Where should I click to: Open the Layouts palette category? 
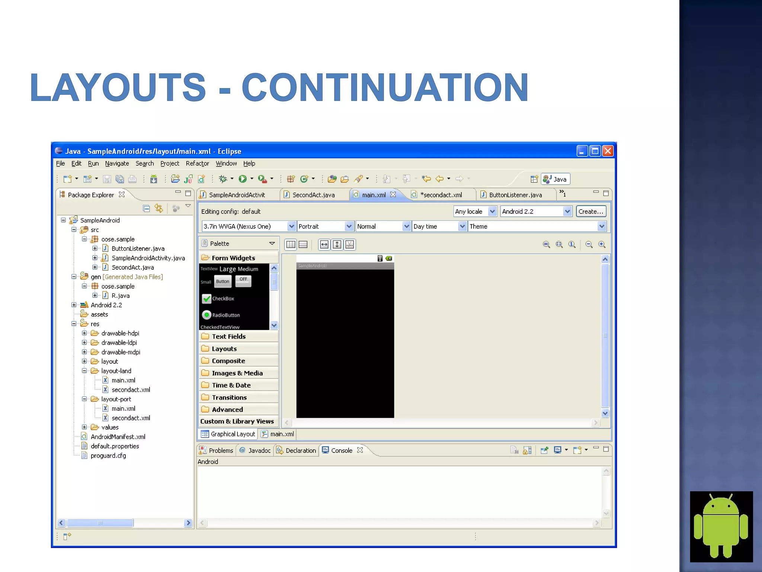click(x=224, y=349)
